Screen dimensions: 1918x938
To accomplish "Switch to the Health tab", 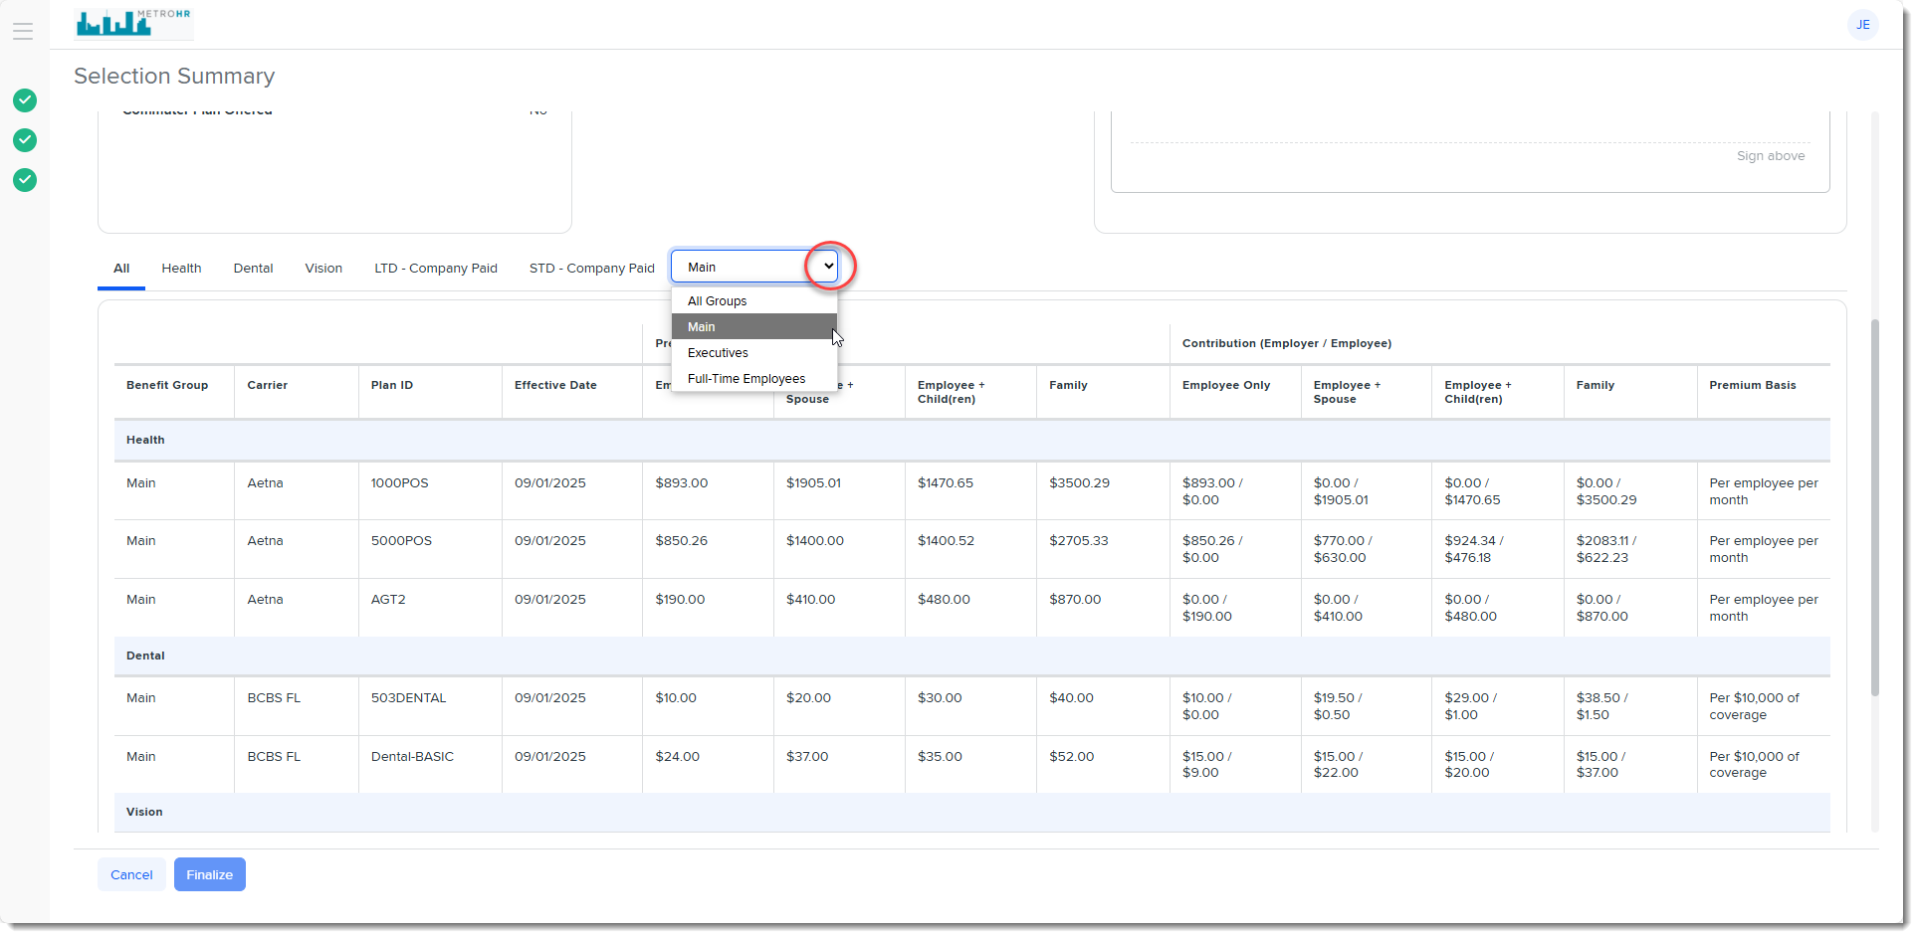I will point(181,269).
